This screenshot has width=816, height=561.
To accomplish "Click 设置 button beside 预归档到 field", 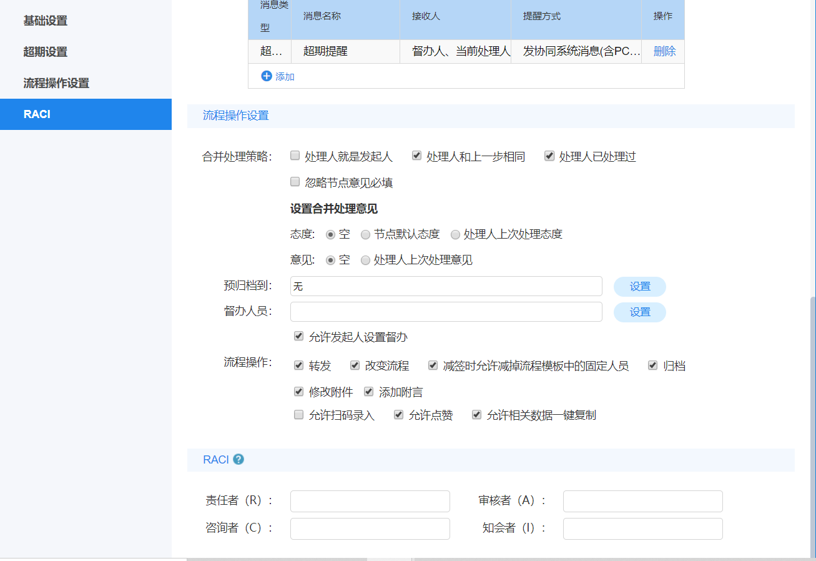I will pyautogui.click(x=639, y=286).
